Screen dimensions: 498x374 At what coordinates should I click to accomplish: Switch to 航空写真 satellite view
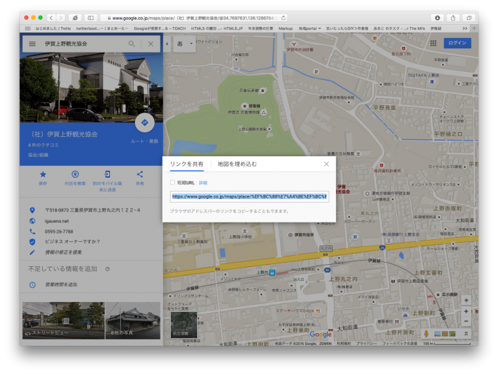pyautogui.click(x=184, y=324)
